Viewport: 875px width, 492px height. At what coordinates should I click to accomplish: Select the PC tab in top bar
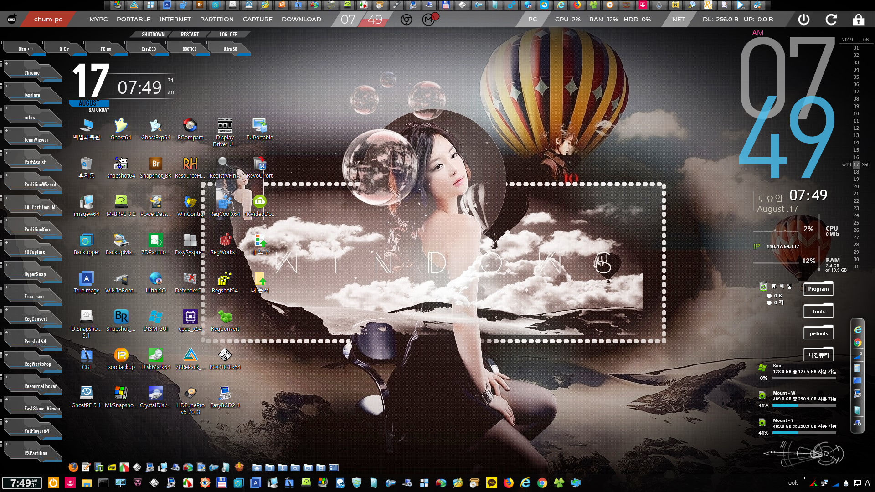[533, 20]
